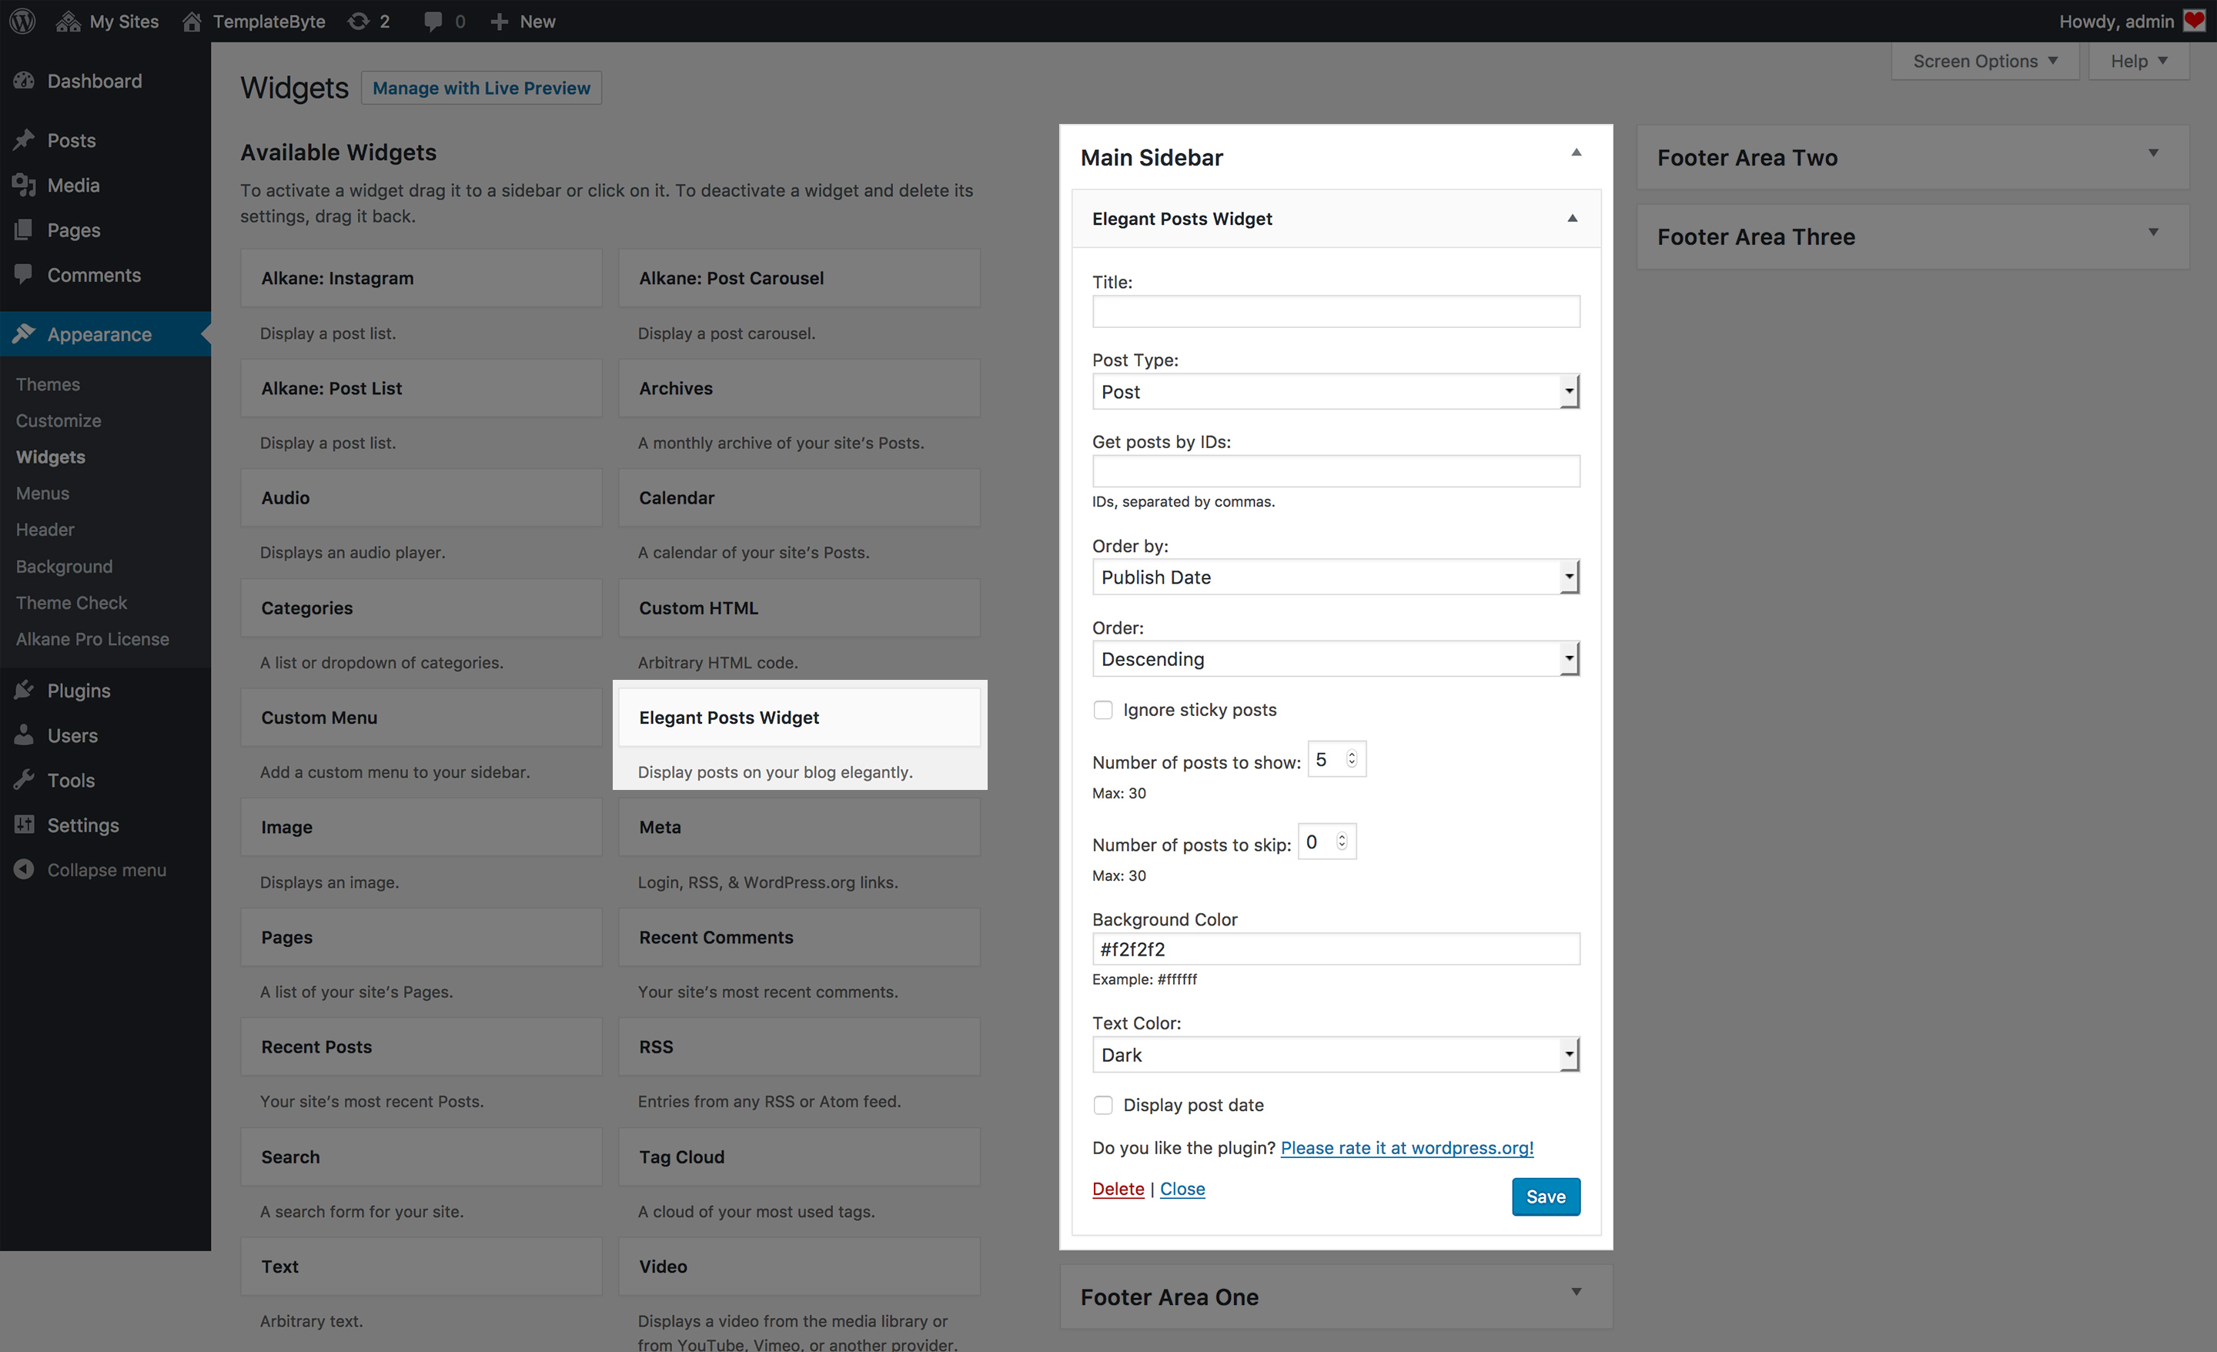Collapse the Elegant Posts Widget arrow

point(1573,219)
